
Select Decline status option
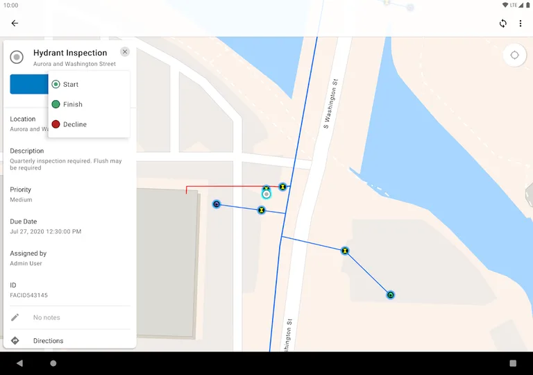point(89,124)
